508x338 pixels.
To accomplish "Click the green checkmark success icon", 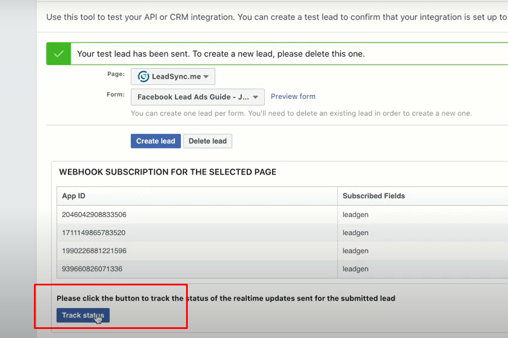I will (x=58, y=54).
